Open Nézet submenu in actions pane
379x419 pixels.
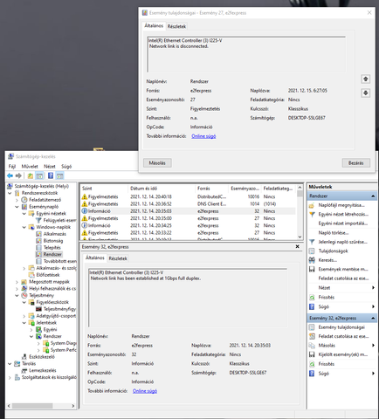(341, 287)
